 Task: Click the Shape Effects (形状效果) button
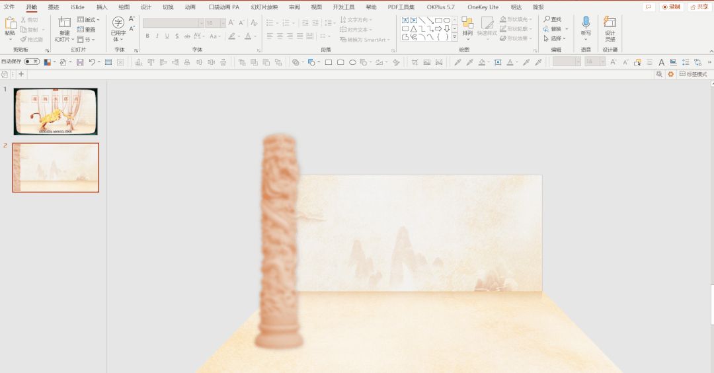[515, 38]
